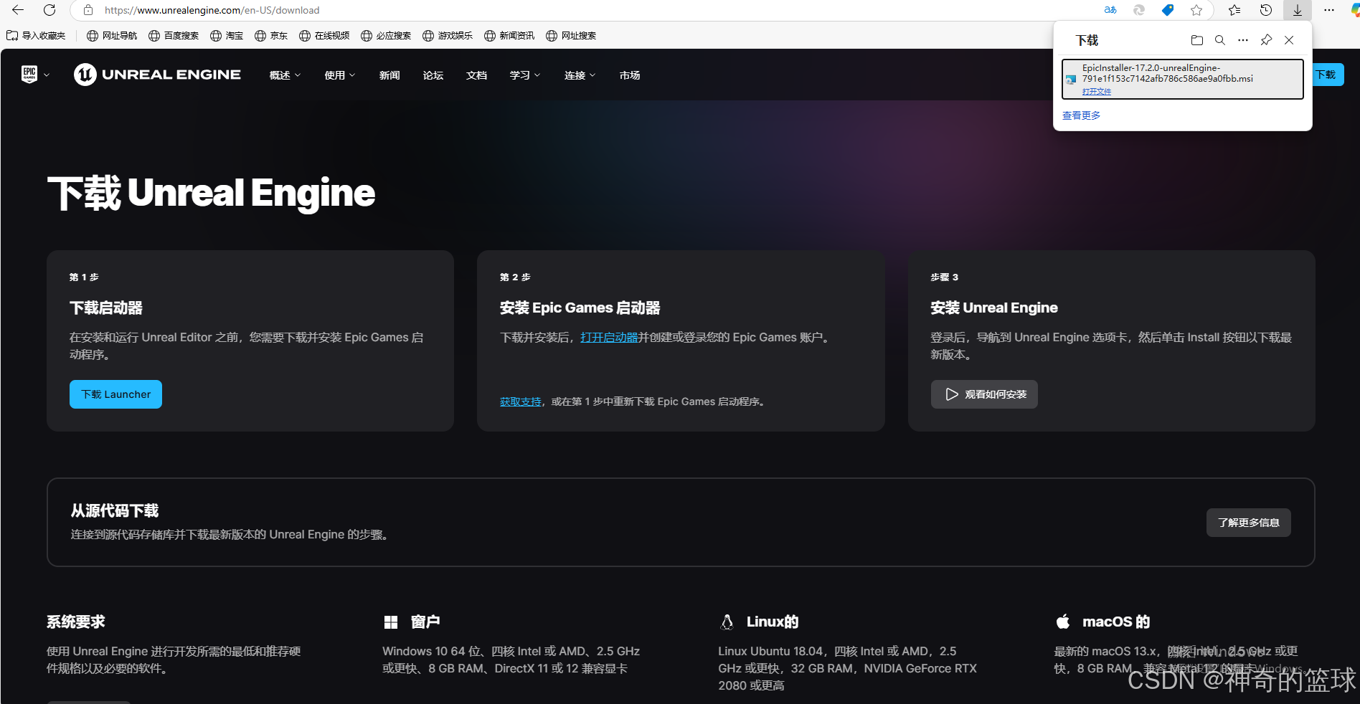Add page to favorites star icon
The width and height of the screenshot is (1360, 704).
click(x=1196, y=10)
